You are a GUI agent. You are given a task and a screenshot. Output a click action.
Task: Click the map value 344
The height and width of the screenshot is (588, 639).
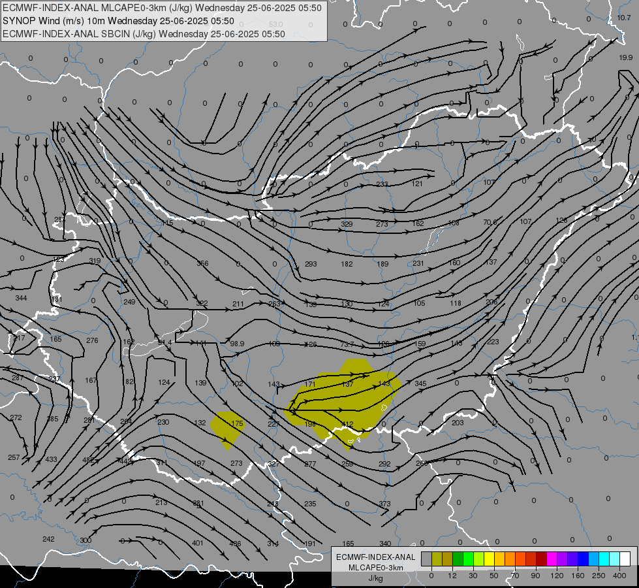click(21, 298)
